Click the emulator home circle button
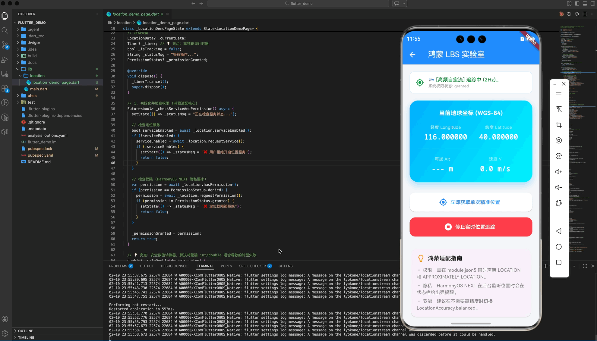Screen dimensions: 597x341 tap(559, 247)
